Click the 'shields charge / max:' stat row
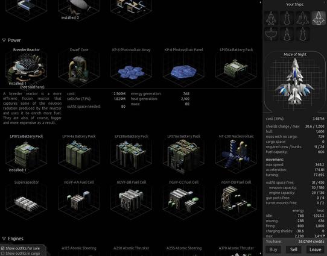Screen dimensions: 327x256 (295, 126)
